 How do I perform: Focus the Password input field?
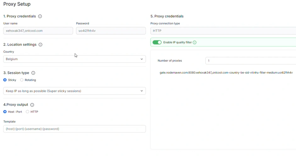111,31
